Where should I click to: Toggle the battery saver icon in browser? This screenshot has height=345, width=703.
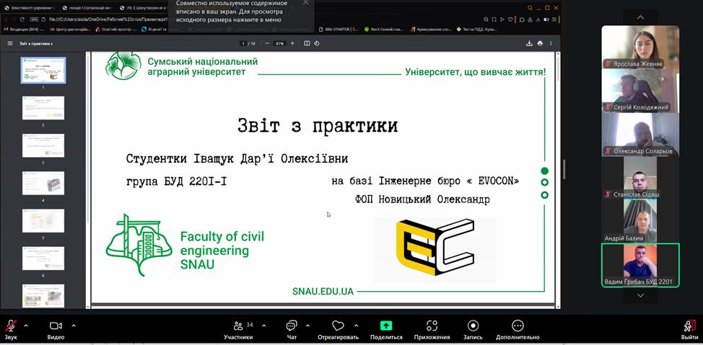(x=546, y=19)
